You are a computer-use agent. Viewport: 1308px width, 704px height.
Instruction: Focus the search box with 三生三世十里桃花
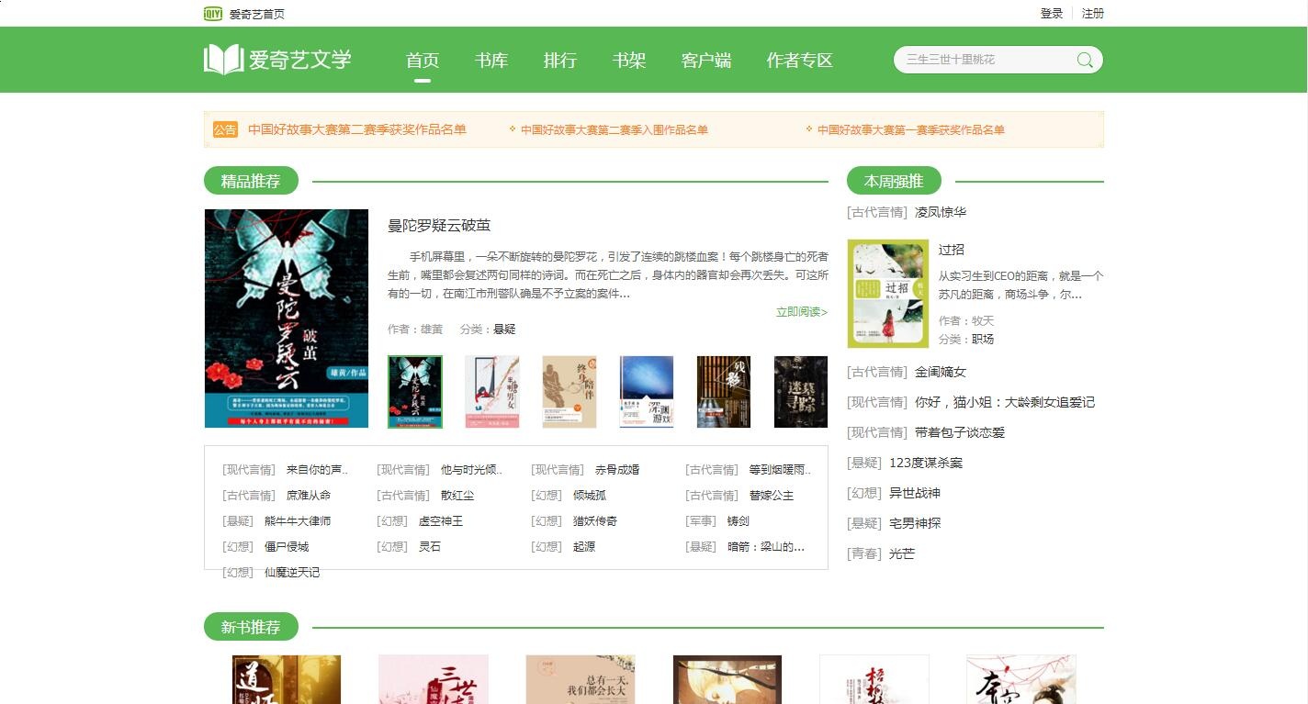(987, 60)
